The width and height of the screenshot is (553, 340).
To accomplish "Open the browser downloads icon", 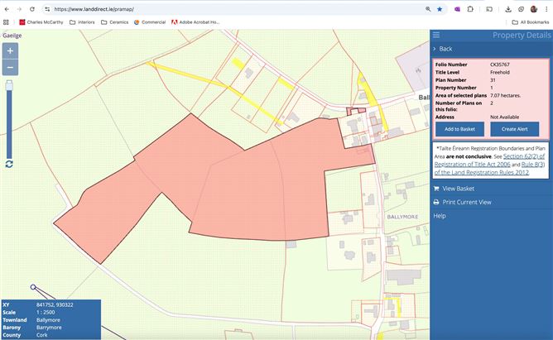I will click(x=507, y=8).
